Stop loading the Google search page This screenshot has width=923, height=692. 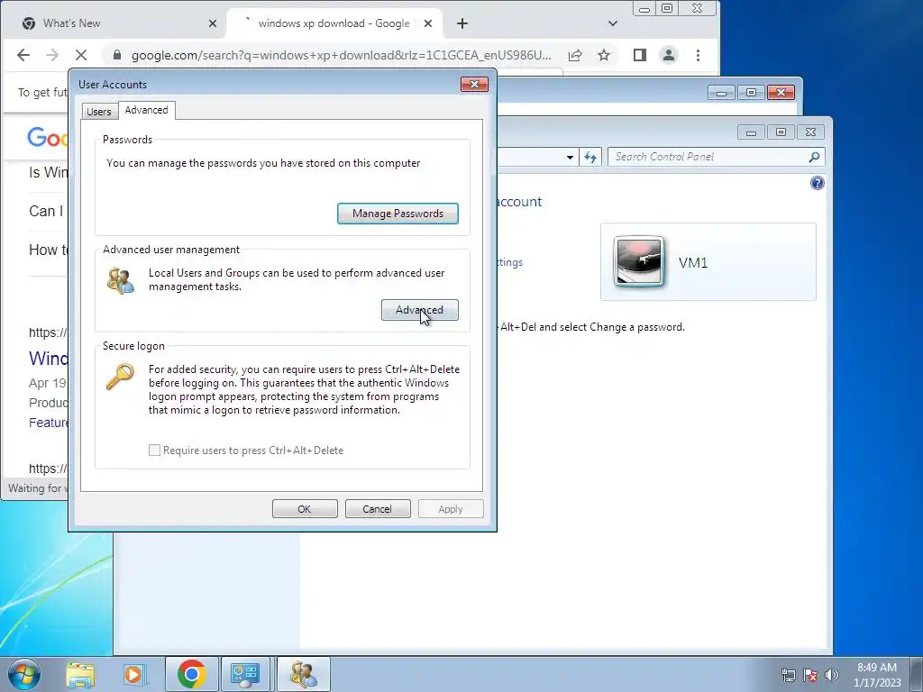coord(81,55)
